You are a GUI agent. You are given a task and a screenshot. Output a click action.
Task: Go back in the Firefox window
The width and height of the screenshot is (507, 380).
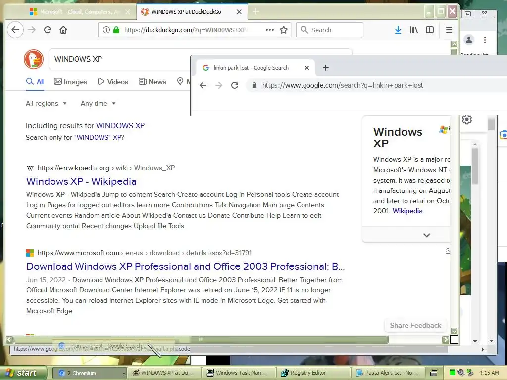click(15, 30)
